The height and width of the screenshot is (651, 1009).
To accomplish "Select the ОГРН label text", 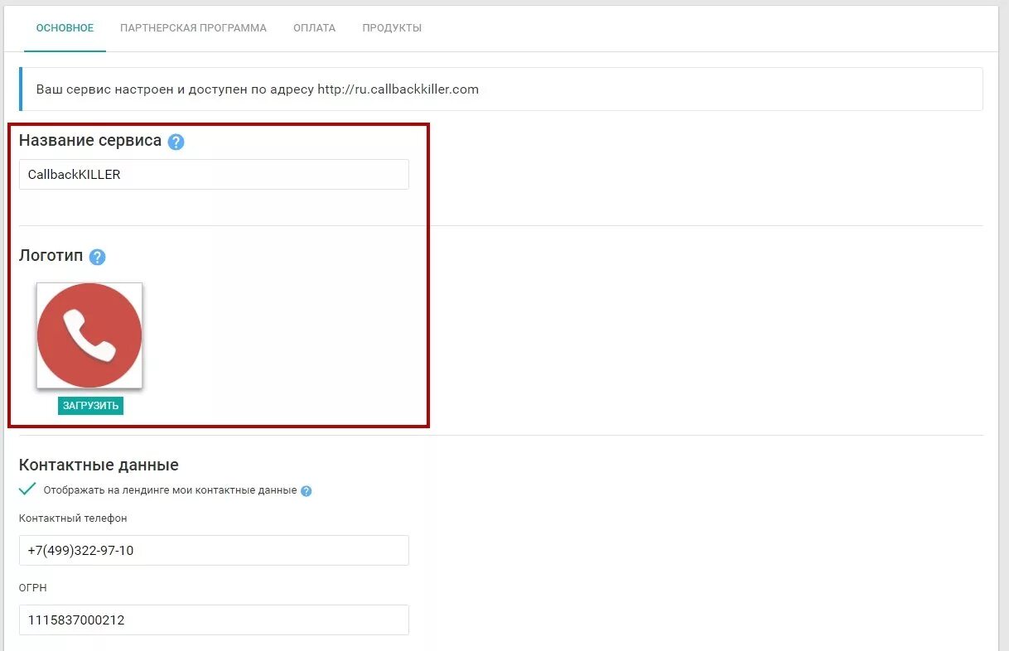I will click(34, 588).
